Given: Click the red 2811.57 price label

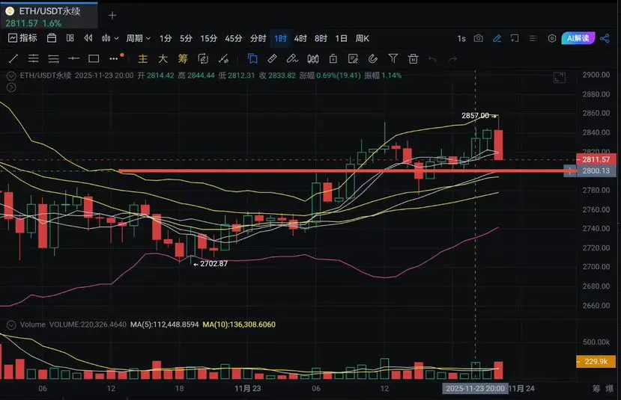Looking at the screenshot, I should tap(596, 159).
